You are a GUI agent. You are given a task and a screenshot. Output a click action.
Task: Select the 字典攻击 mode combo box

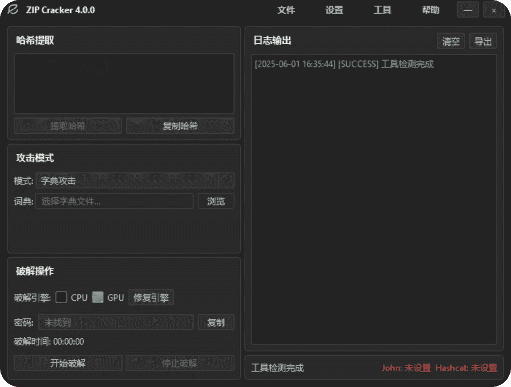[127, 181]
